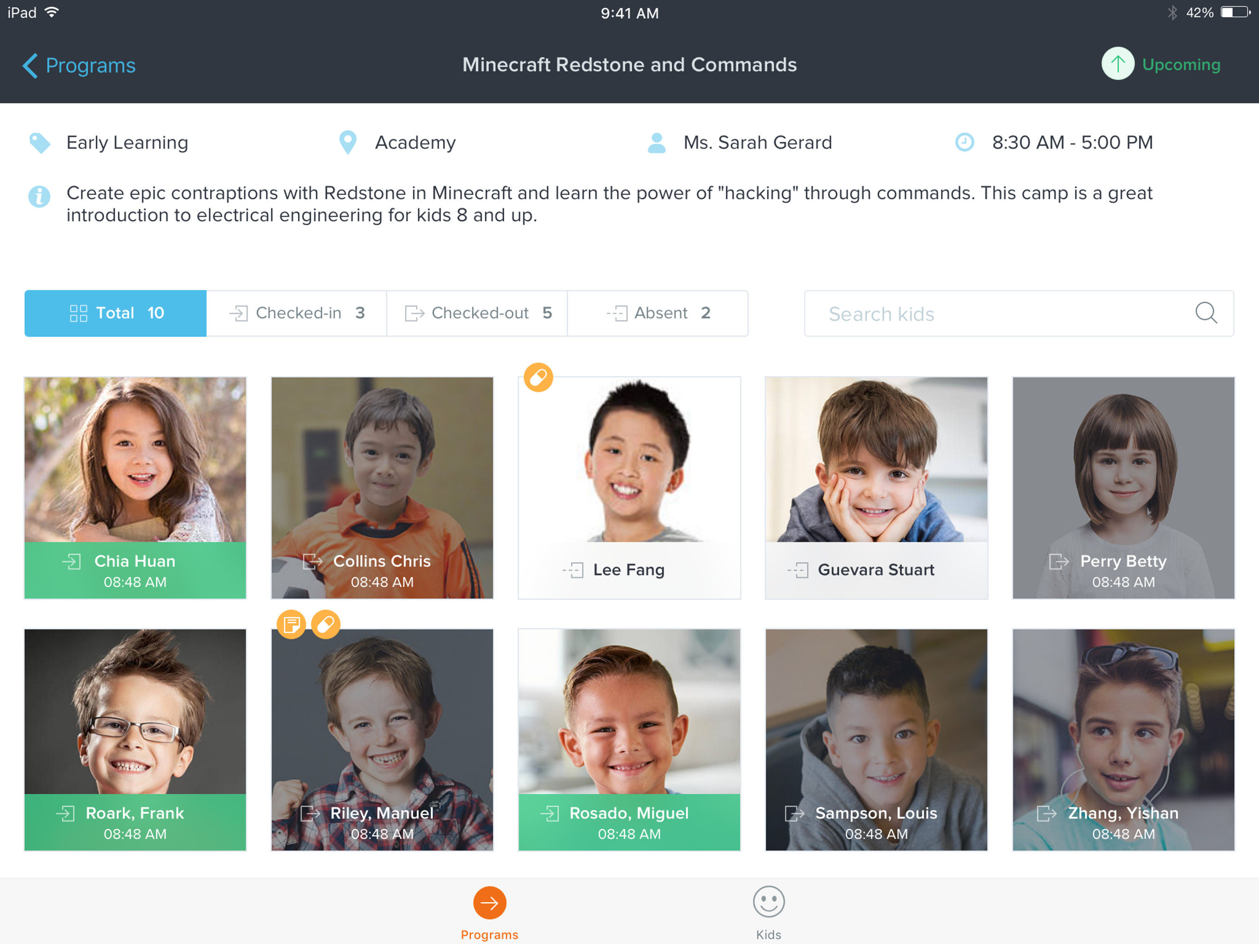
Task: Tap the Early Learning category text
Action: 127,142
